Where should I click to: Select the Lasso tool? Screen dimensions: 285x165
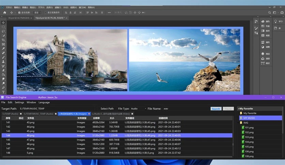tap(3, 31)
